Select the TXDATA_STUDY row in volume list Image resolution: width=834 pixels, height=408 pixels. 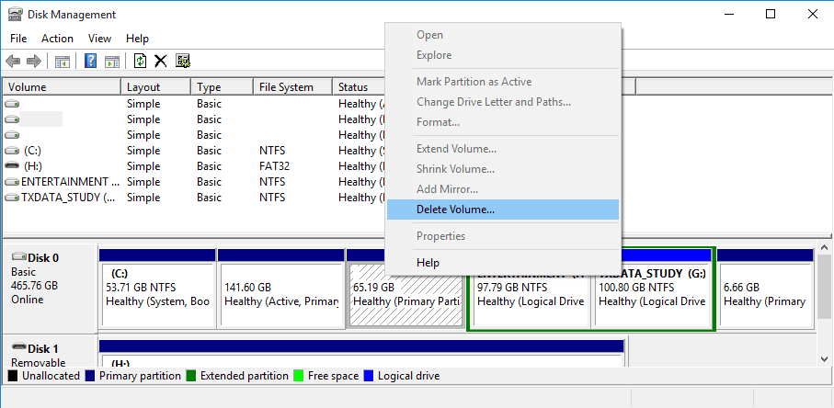[x=195, y=198]
